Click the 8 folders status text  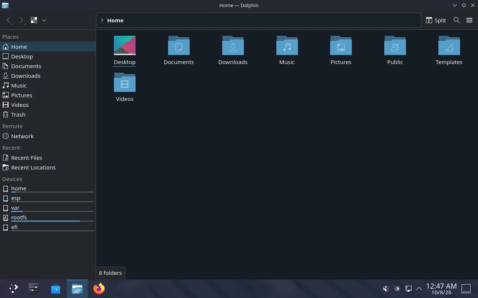[111, 273]
